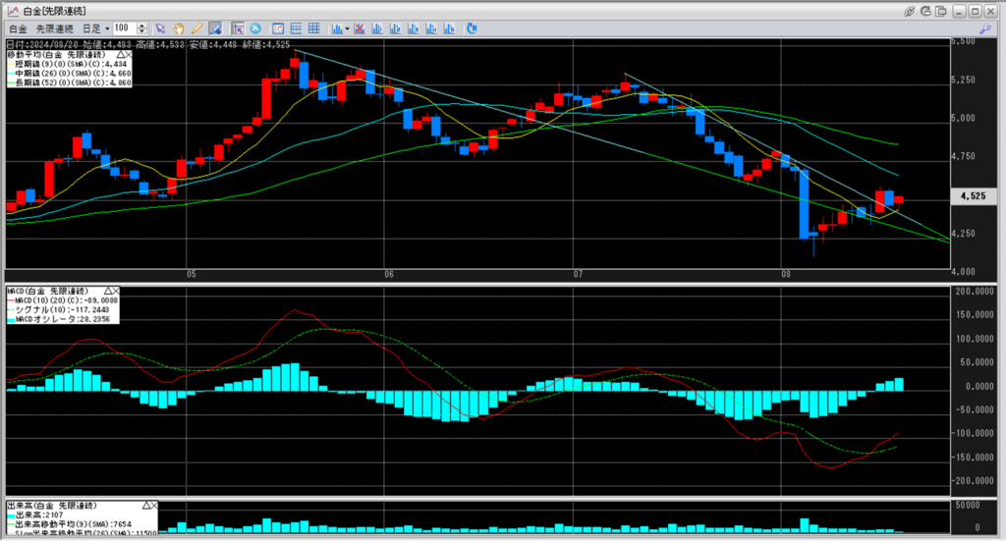The height and width of the screenshot is (541, 1006).
Task: Open the 日足 timeframe dropdown
Action: [94, 28]
